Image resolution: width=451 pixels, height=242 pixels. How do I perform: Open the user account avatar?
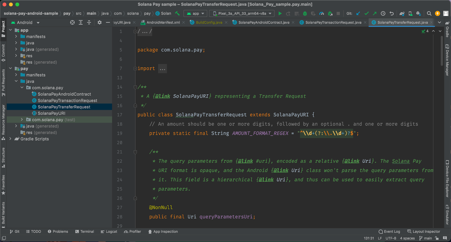pos(446,14)
